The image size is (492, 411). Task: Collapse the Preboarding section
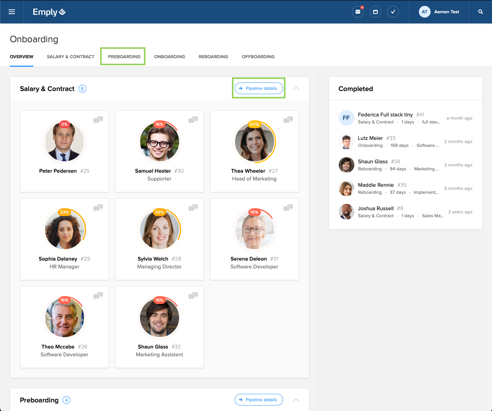(x=296, y=400)
